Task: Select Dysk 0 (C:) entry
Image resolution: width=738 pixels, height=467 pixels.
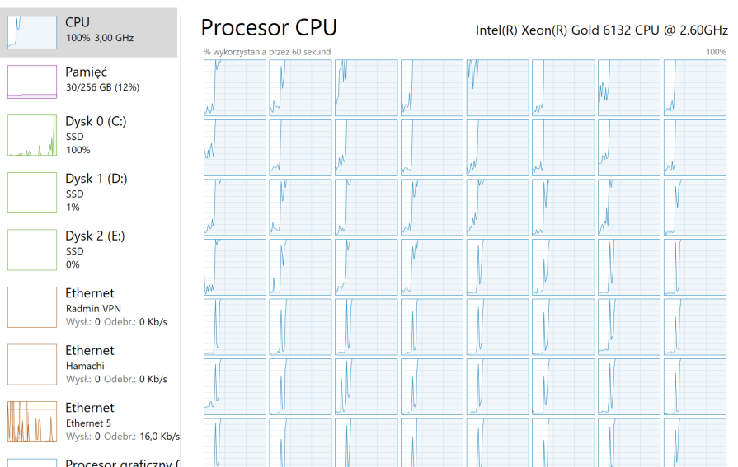Action: (x=89, y=135)
